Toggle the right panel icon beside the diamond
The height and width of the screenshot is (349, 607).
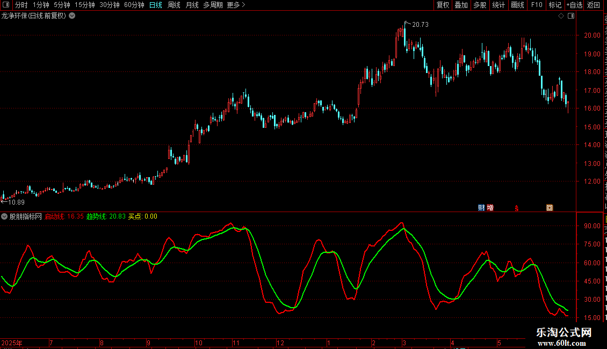pos(571,16)
